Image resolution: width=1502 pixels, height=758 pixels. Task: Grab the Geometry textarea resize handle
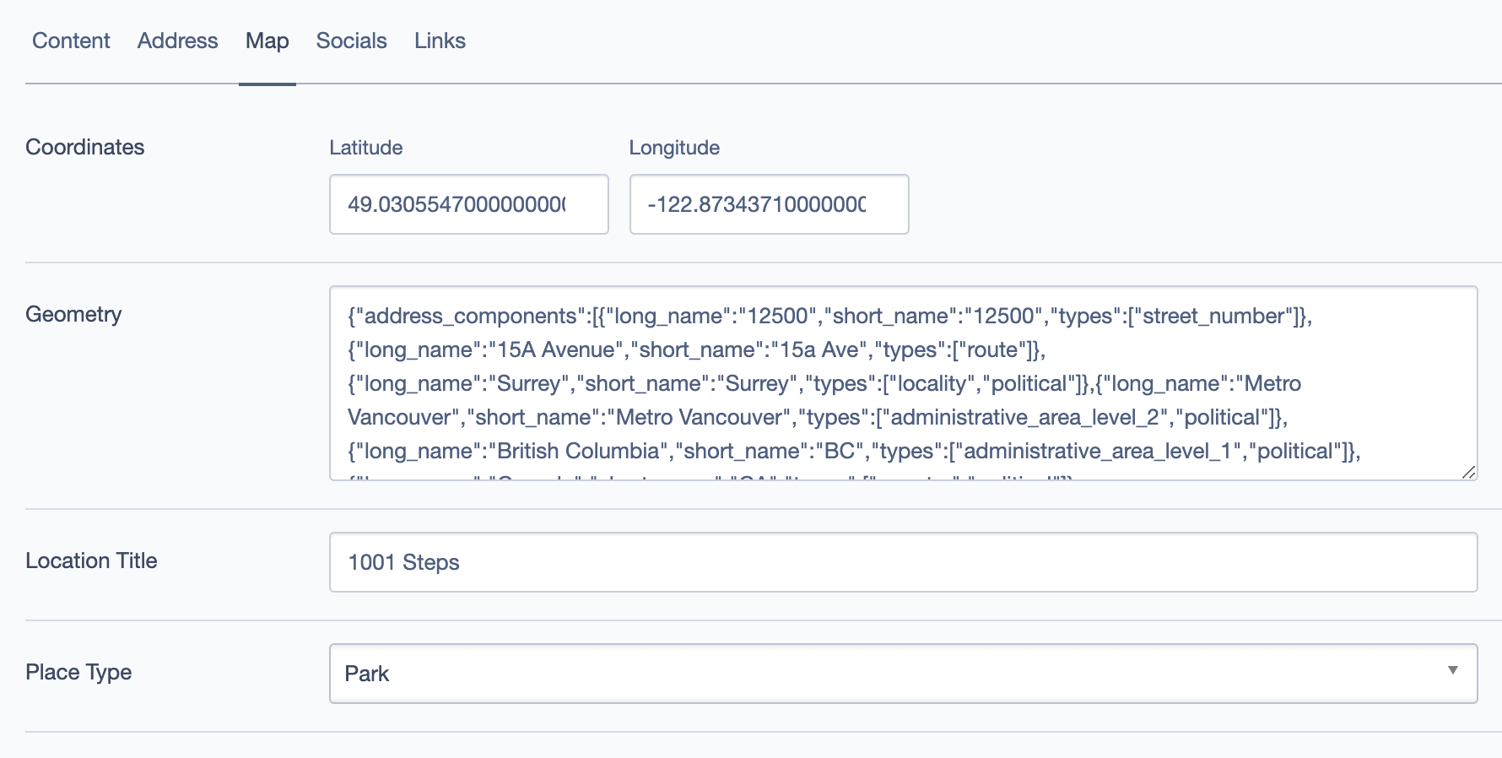click(x=1468, y=472)
